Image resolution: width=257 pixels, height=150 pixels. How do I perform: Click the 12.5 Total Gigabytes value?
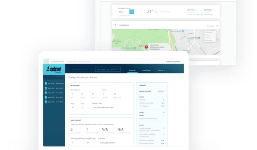point(163,106)
